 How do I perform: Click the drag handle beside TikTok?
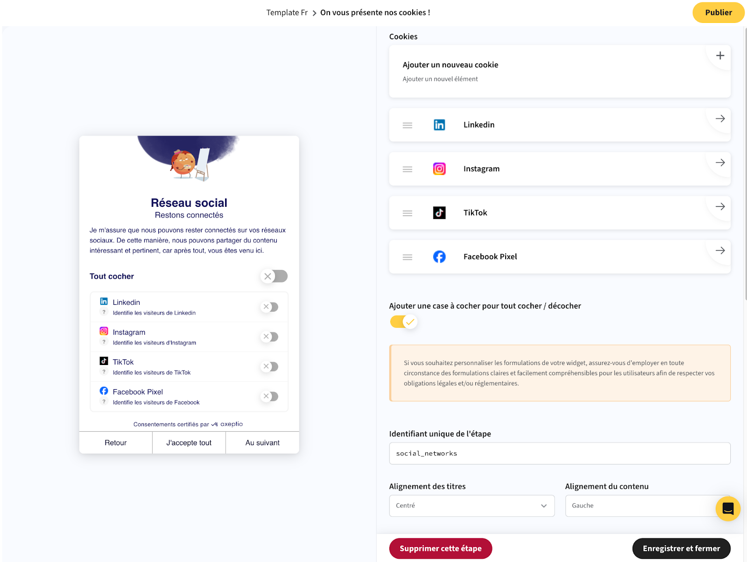click(407, 213)
